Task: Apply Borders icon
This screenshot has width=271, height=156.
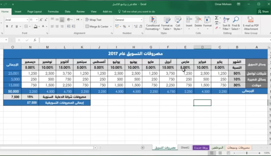Action: tap(26, 27)
